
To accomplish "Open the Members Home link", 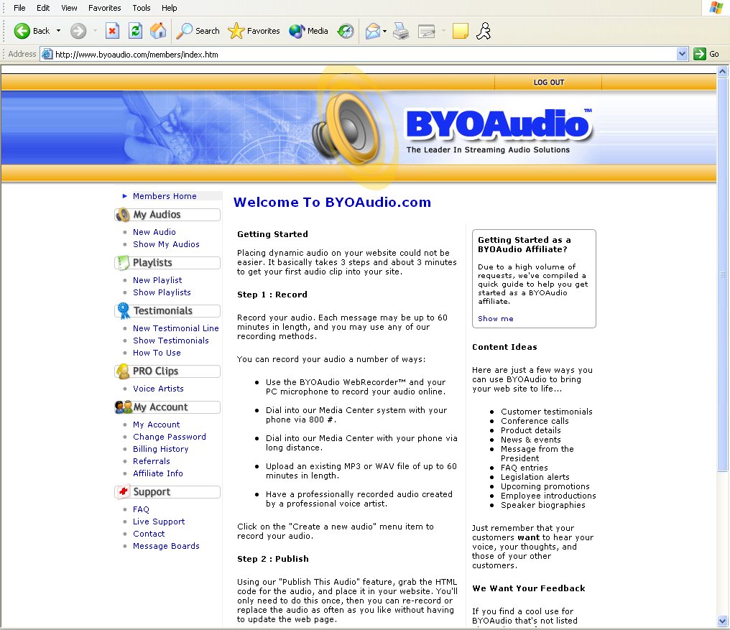I will click(x=165, y=196).
